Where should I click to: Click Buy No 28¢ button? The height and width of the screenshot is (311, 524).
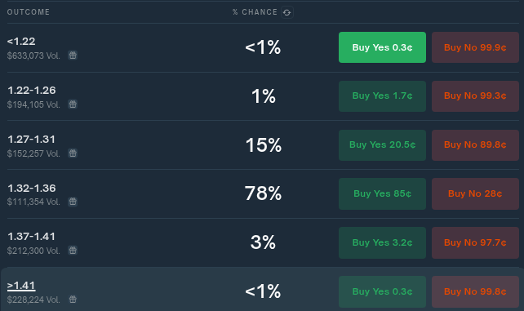click(x=475, y=193)
